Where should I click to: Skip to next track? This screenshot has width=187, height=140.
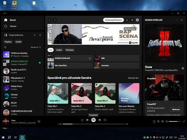99,120
